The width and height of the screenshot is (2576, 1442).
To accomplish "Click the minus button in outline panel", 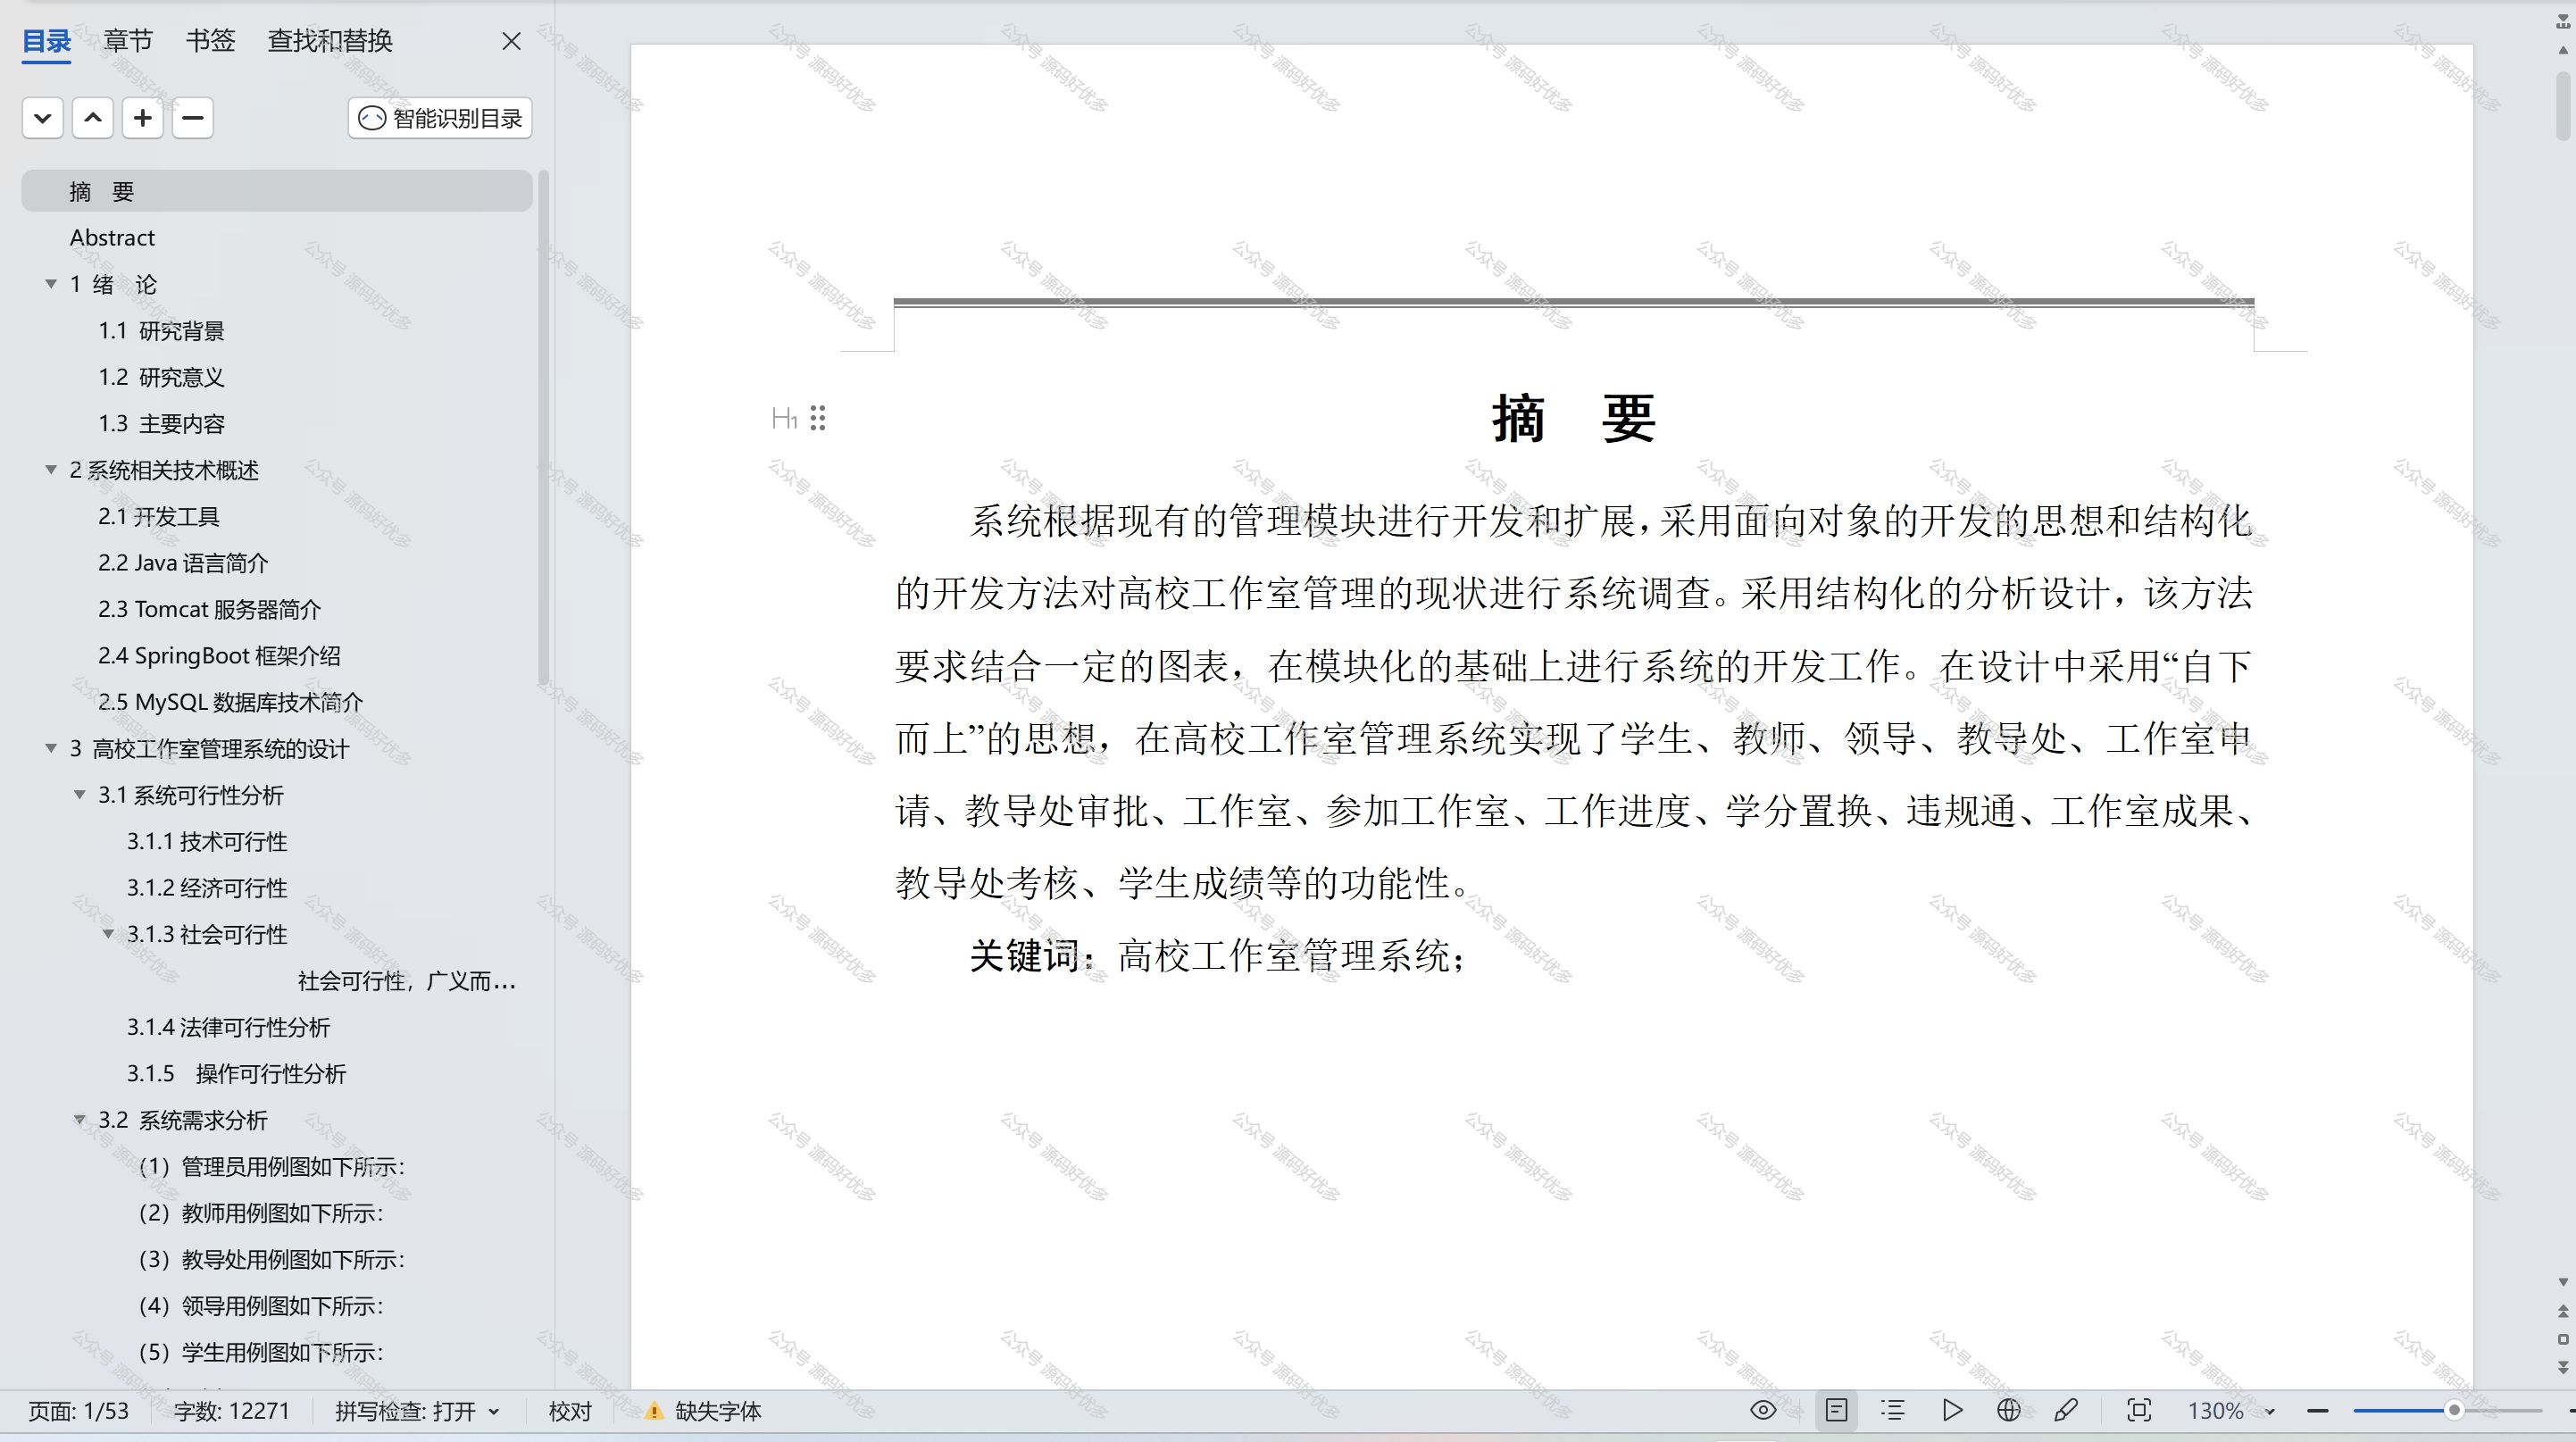I will [193, 118].
